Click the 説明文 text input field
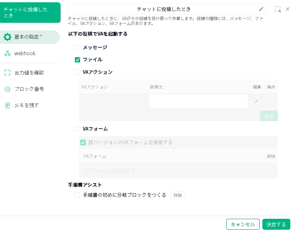The width and height of the screenshot is (293, 232). pos(198,101)
